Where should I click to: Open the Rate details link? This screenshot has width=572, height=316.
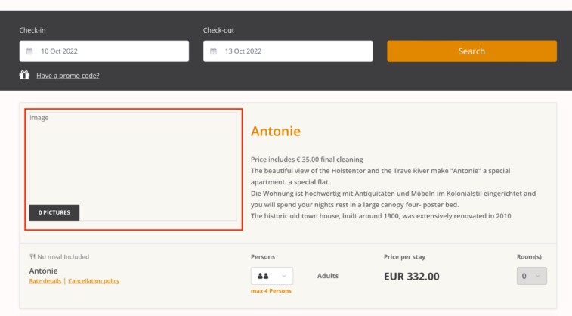point(45,281)
